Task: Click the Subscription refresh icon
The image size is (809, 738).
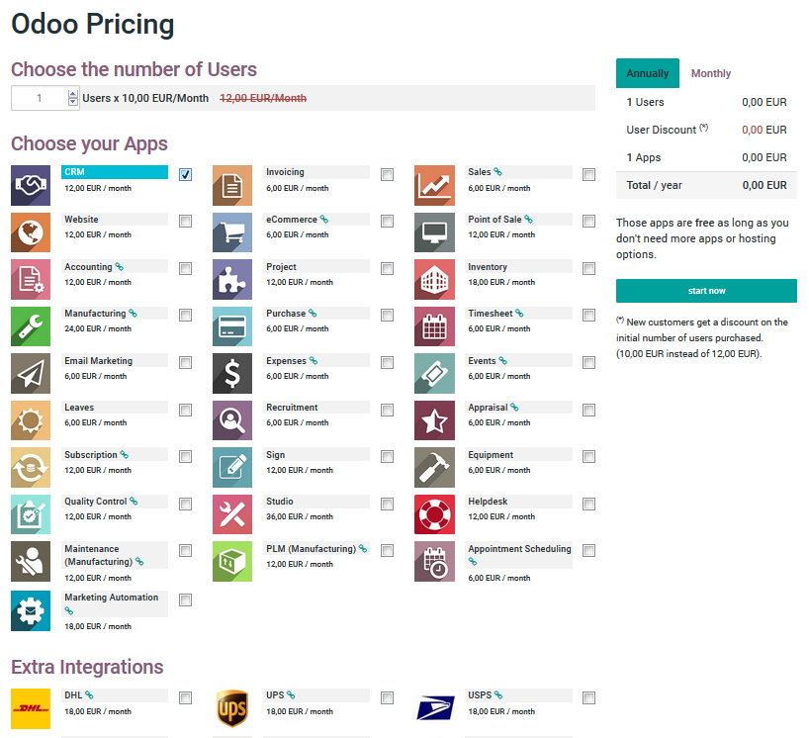Action: 31,467
